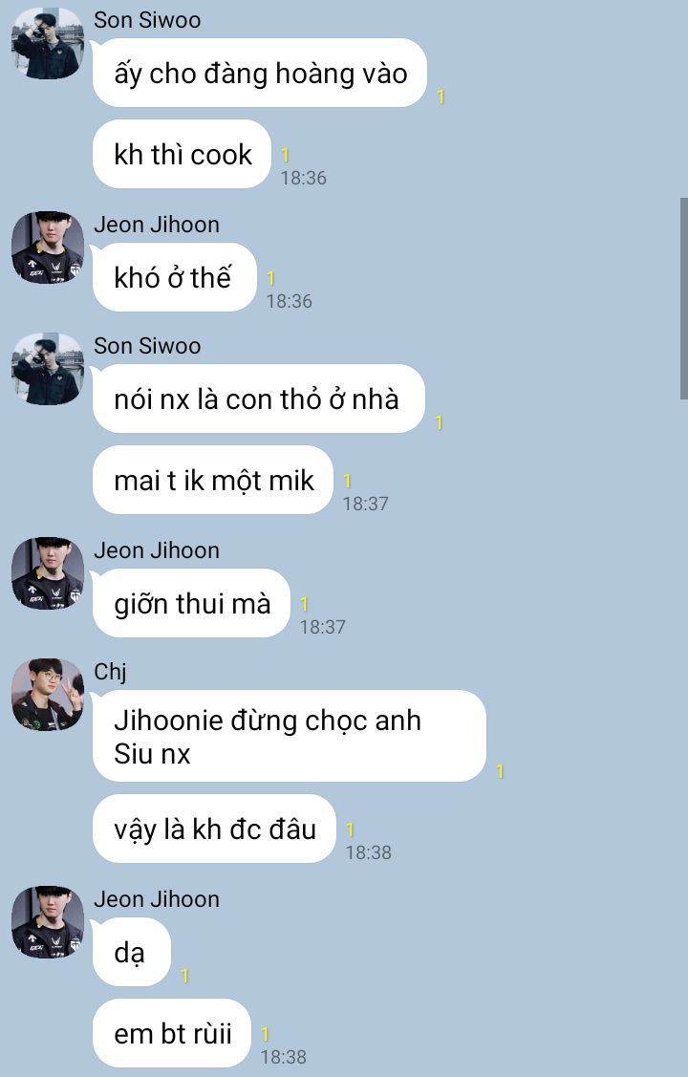Open Son Siwoo's top profile picture
This screenshot has height=1077, width=688.
click(48, 43)
